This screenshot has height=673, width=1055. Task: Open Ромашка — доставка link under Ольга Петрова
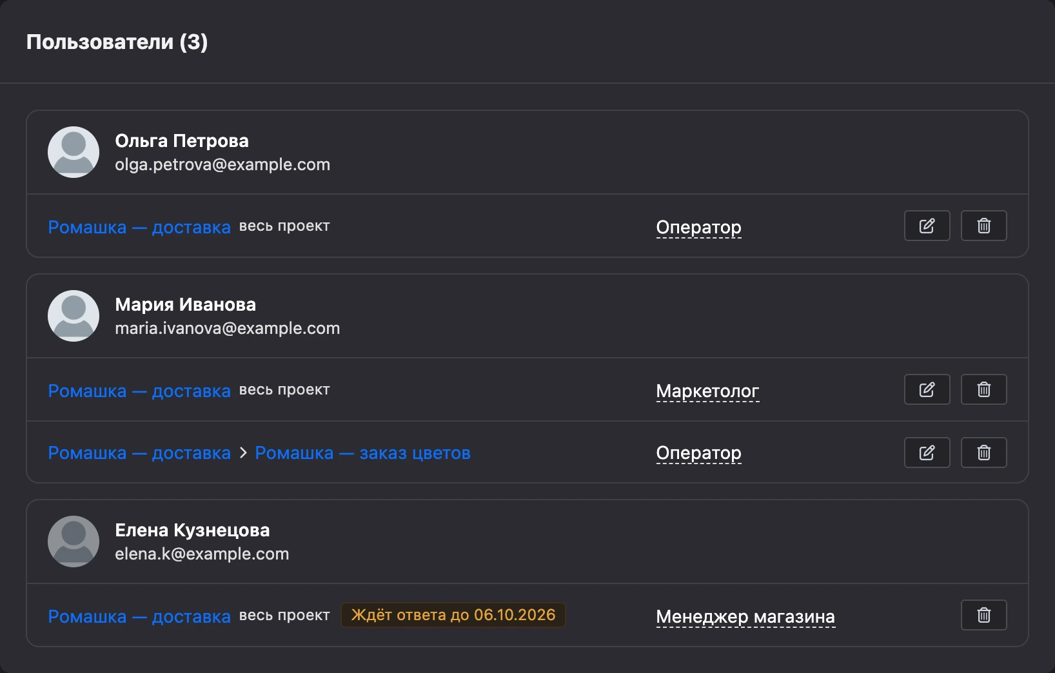[139, 228]
